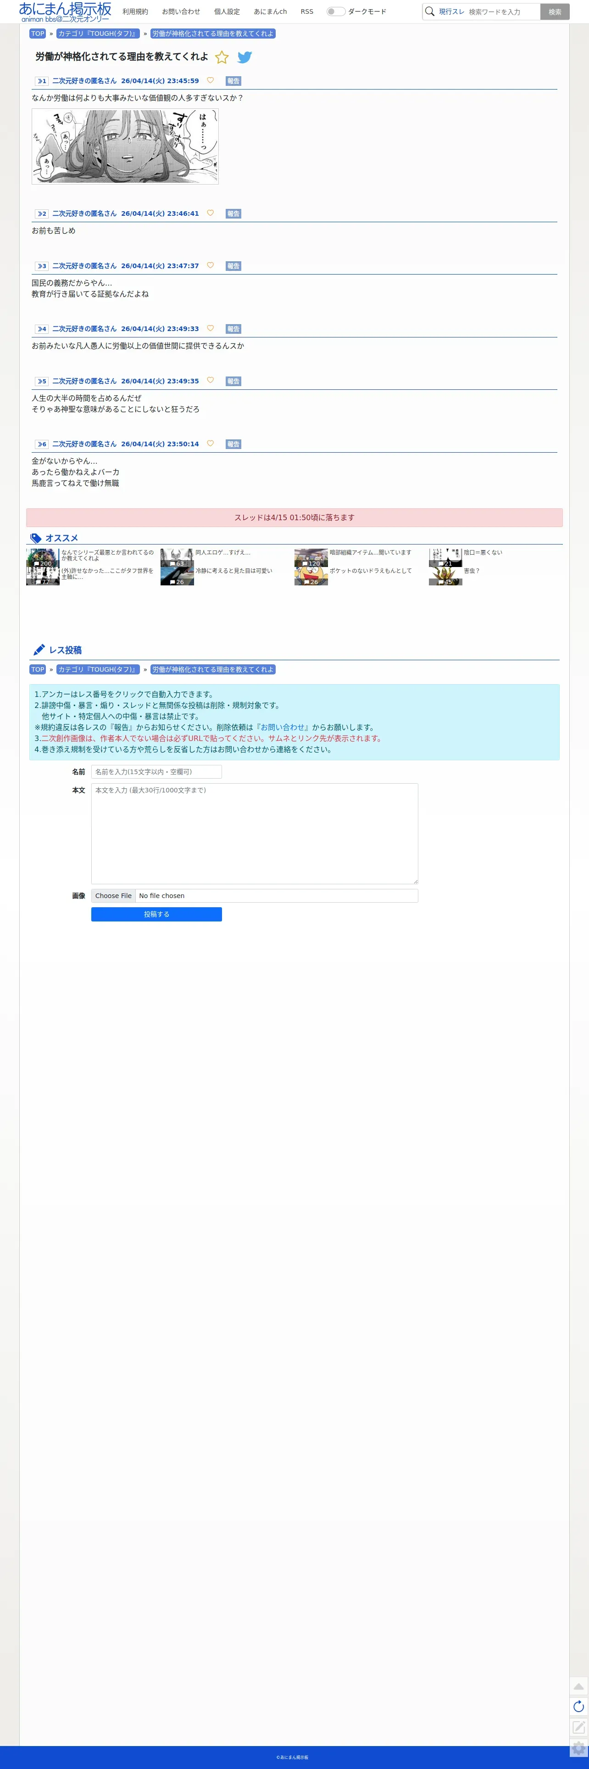The height and width of the screenshot is (1769, 589).
Task: Insert anchor for post number 2
Action: [x=42, y=213]
